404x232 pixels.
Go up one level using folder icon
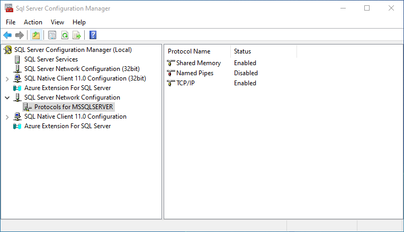click(35, 35)
